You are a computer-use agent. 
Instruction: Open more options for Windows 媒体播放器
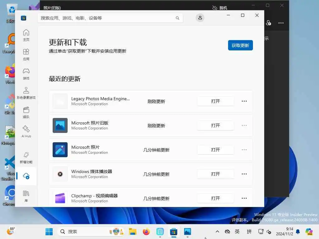(x=244, y=174)
